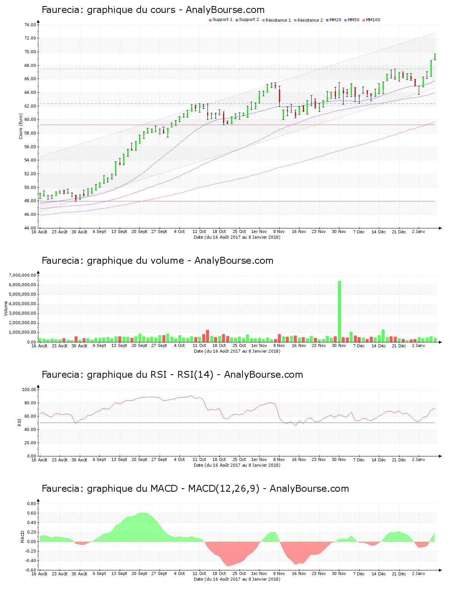Screen dimensions: 456x589
Task: Click the 'MACD' vertical axis title
Action: (22, 537)
